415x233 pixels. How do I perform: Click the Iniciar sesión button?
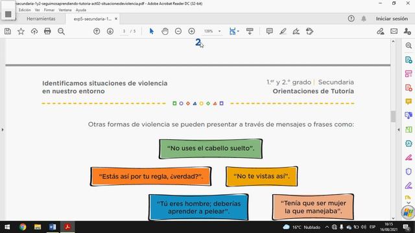pyautogui.click(x=392, y=19)
